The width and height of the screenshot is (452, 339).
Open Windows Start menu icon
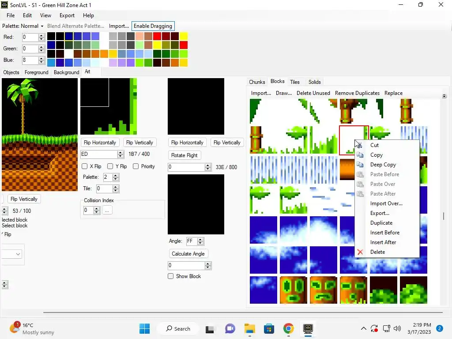pos(144,328)
